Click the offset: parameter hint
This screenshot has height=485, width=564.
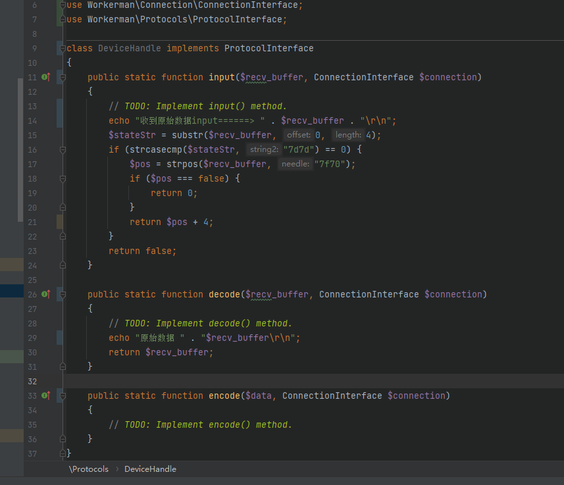(299, 135)
